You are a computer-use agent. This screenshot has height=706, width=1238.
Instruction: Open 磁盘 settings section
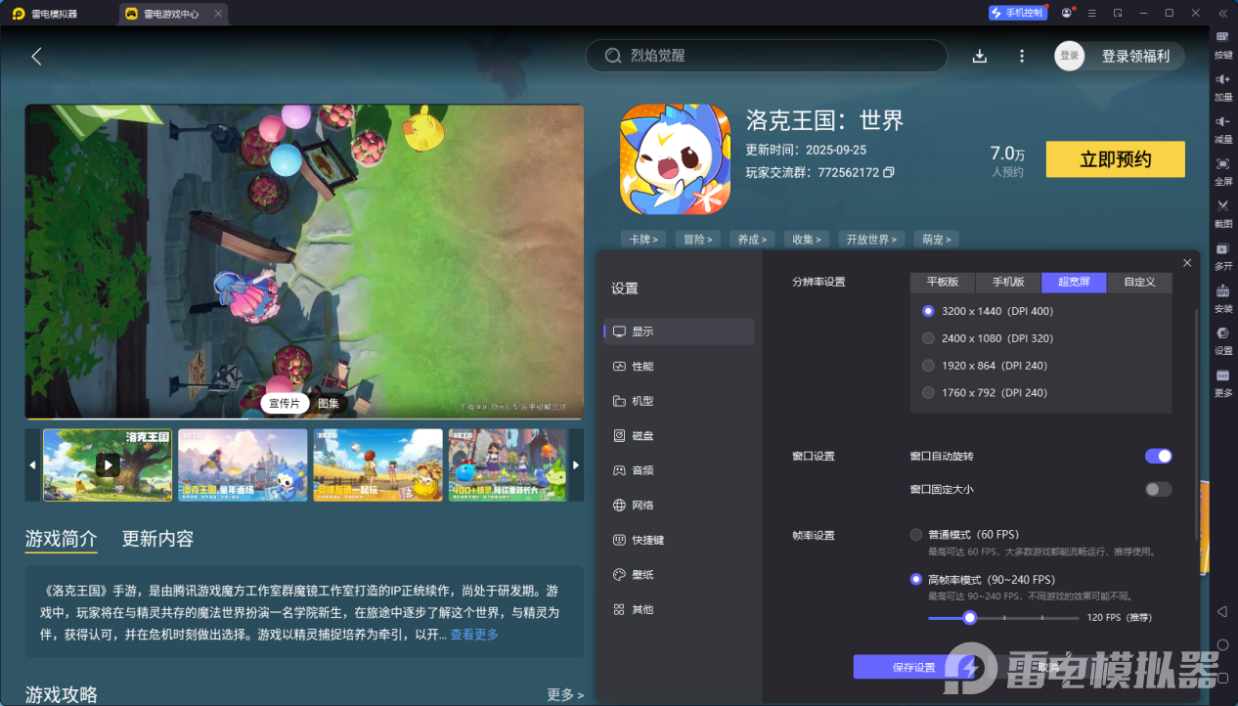point(680,435)
